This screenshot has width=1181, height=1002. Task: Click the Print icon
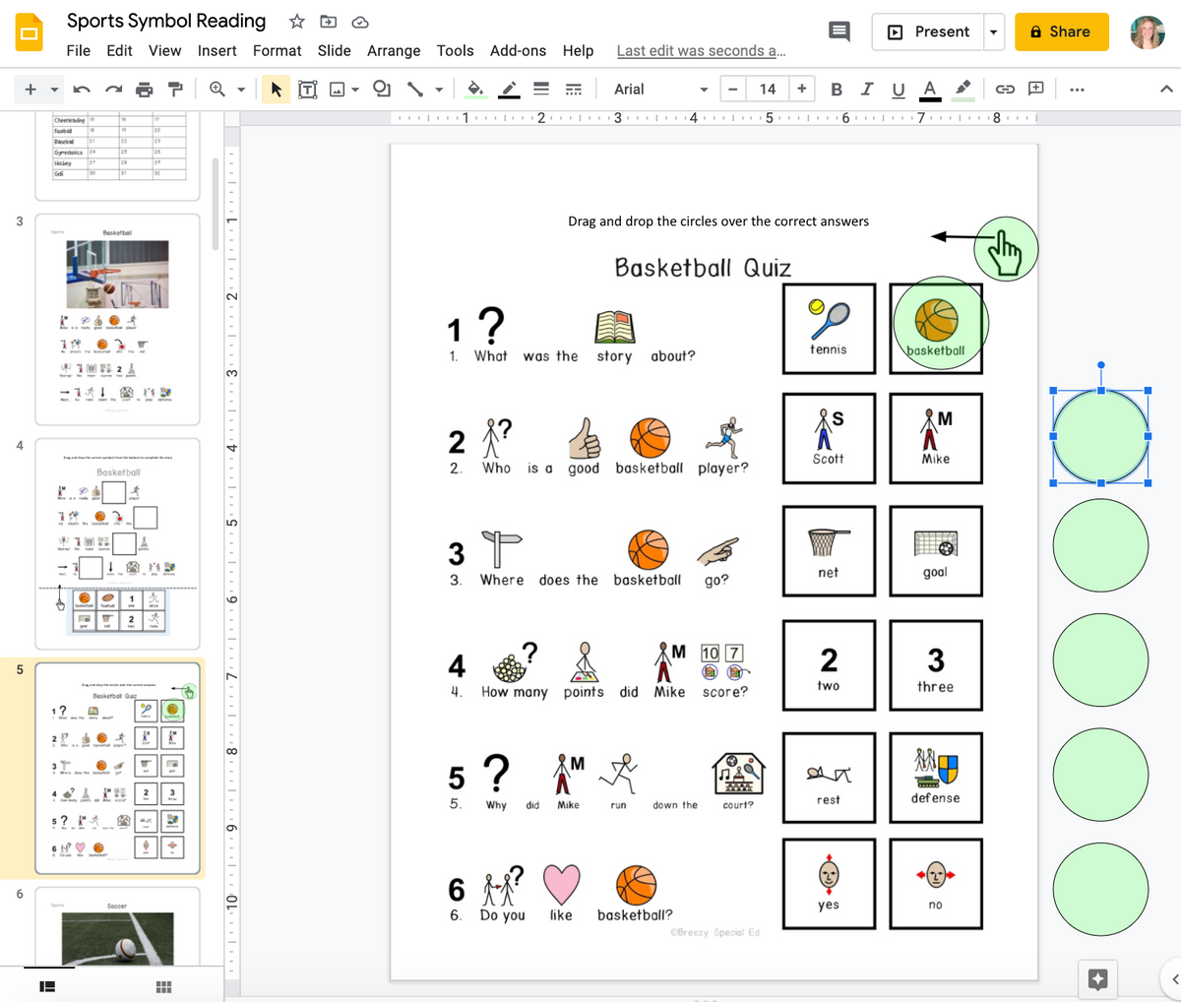click(145, 89)
